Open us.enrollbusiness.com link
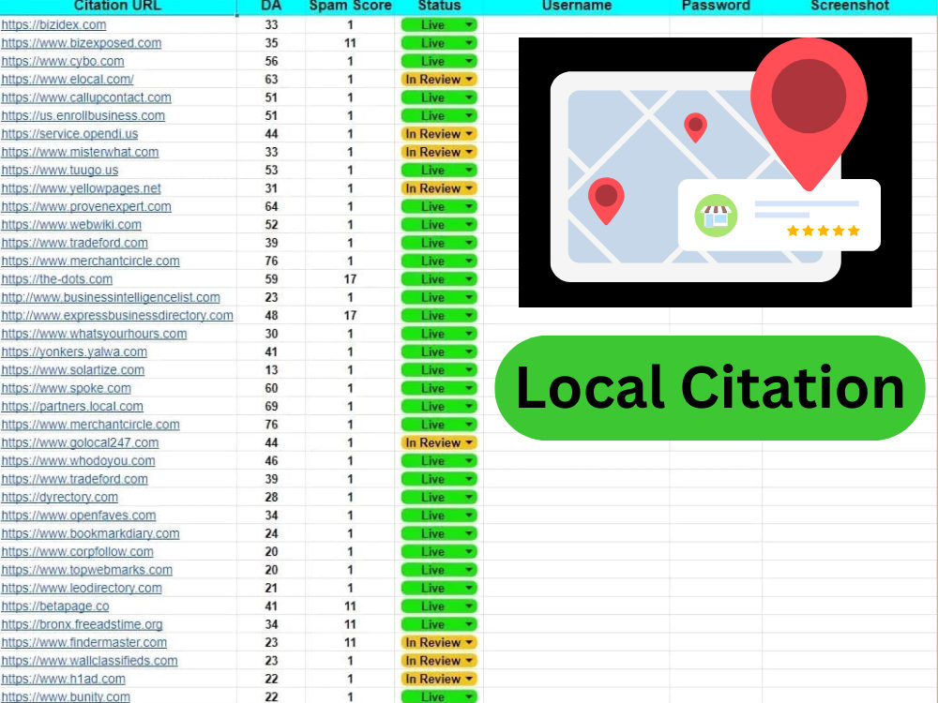938x703 pixels. pos(83,115)
